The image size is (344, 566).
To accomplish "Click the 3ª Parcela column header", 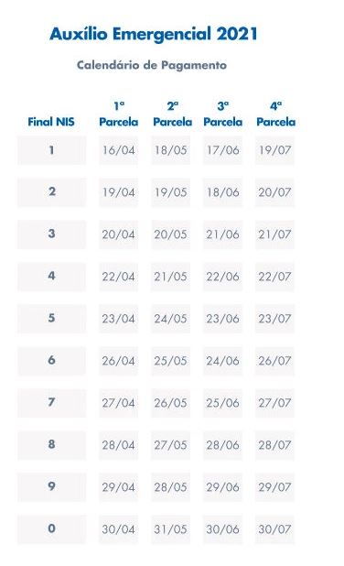I will (x=223, y=114).
